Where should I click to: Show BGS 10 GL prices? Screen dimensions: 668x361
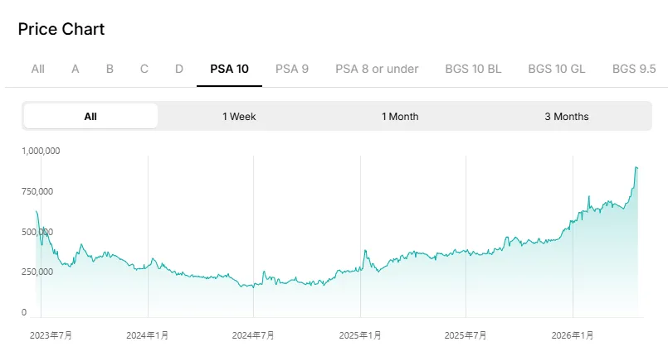[x=557, y=69]
